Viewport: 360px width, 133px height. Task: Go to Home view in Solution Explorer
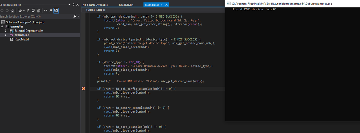point(12,10)
